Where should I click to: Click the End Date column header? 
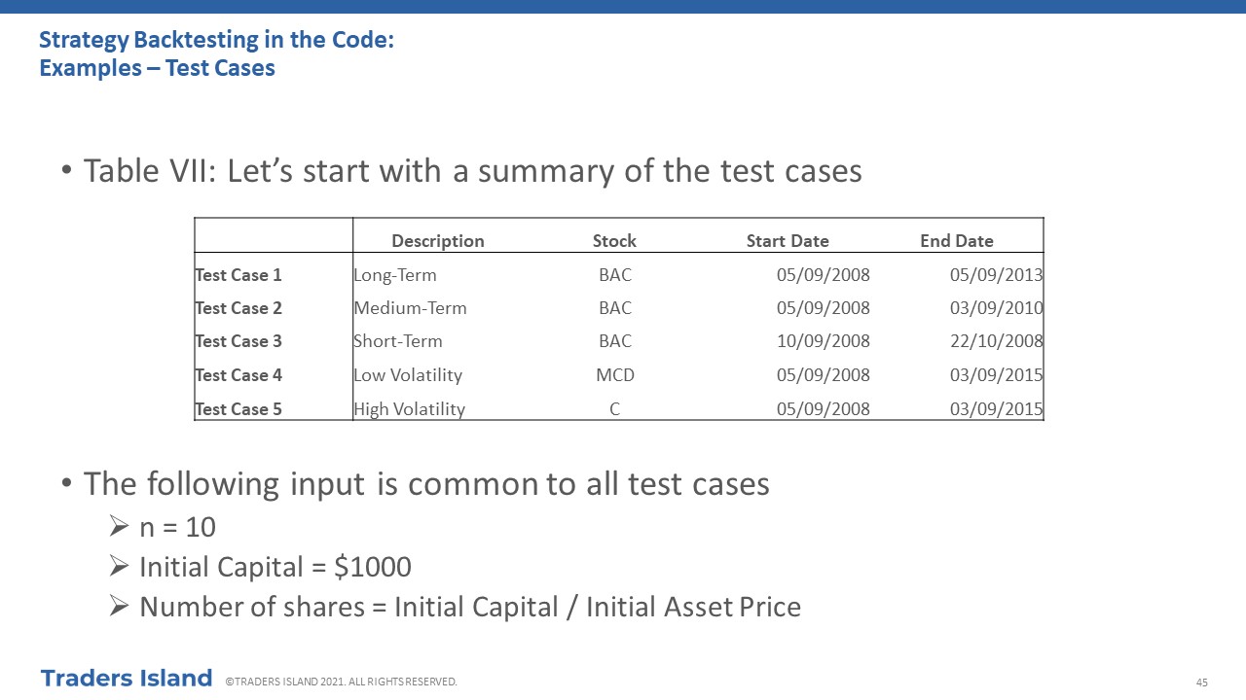coord(957,241)
